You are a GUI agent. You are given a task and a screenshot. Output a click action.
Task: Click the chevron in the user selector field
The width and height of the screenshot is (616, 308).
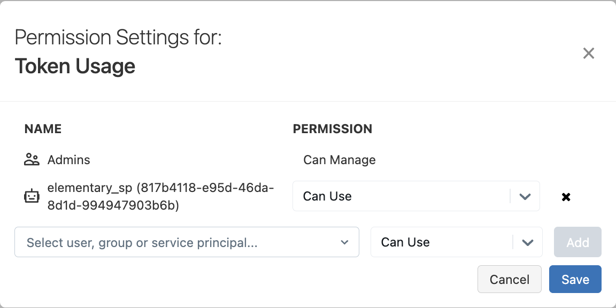coord(345,242)
